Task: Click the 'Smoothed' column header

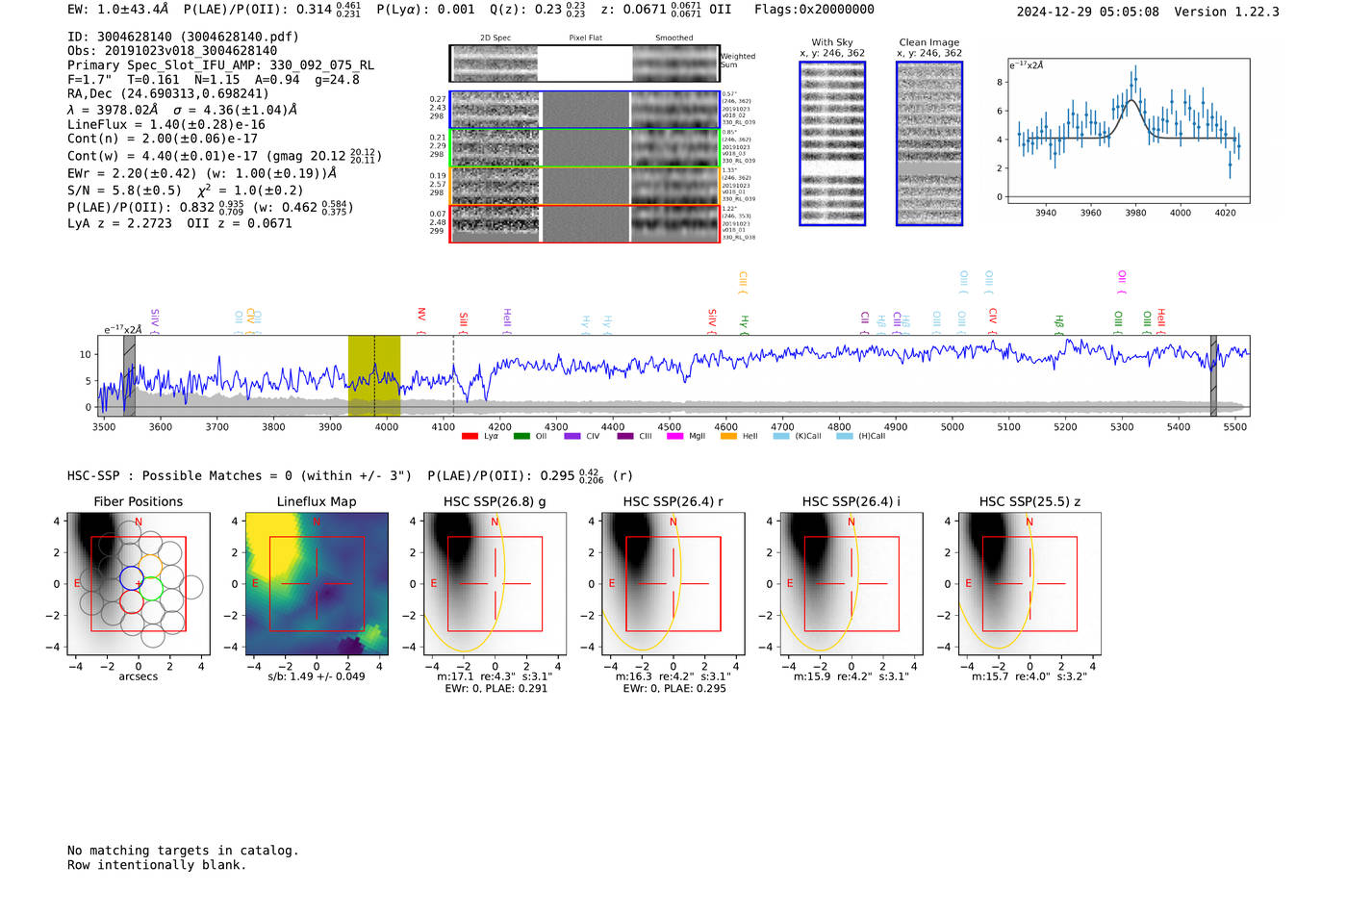Action: tap(673, 38)
